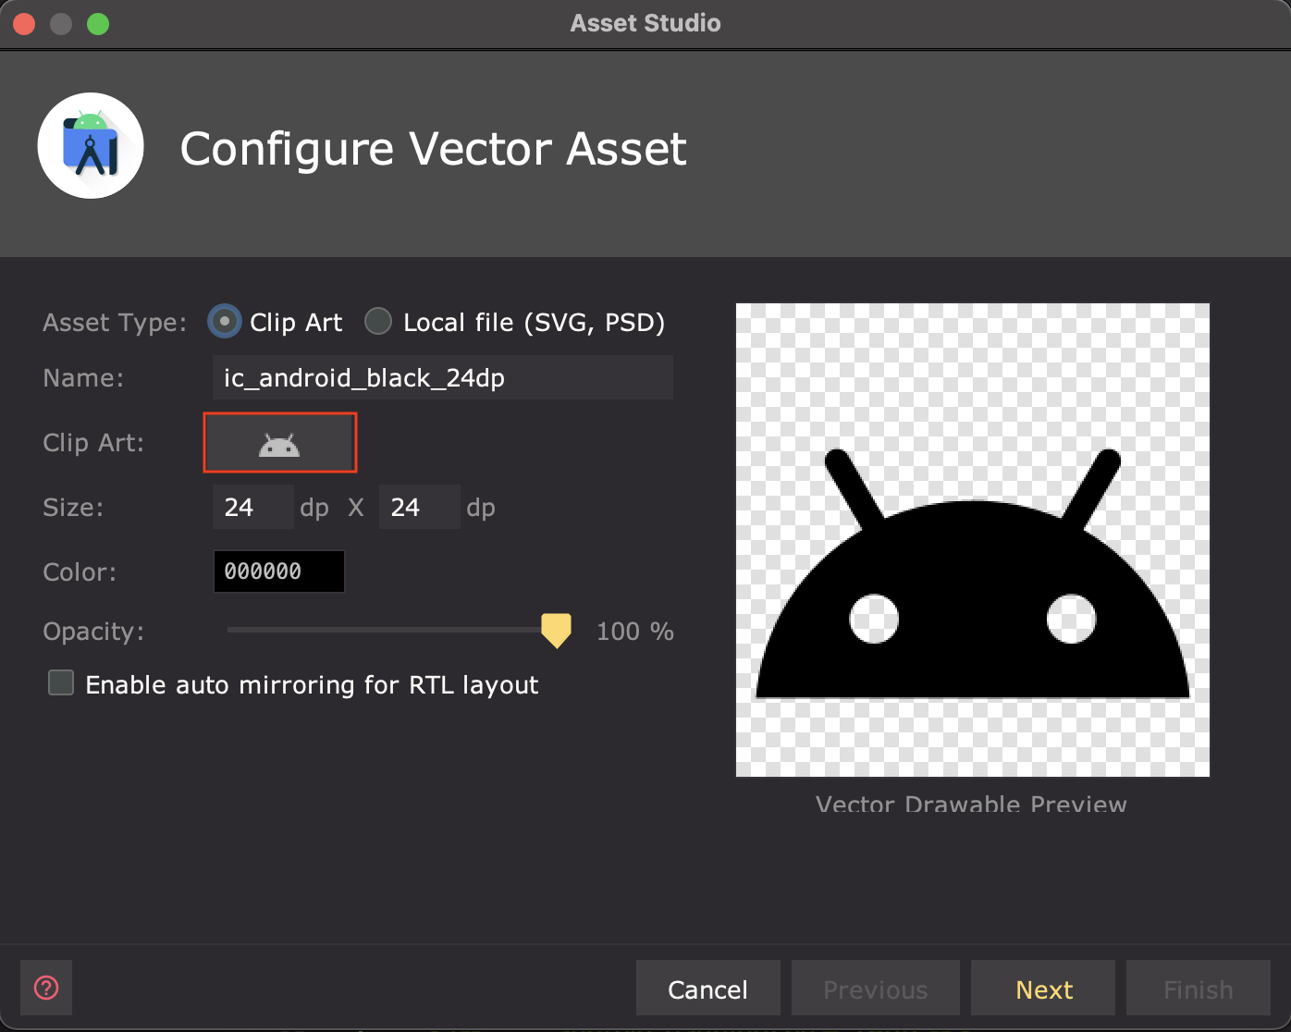The width and height of the screenshot is (1291, 1032).
Task: Click the width size field
Action: (x=253, y=507)
